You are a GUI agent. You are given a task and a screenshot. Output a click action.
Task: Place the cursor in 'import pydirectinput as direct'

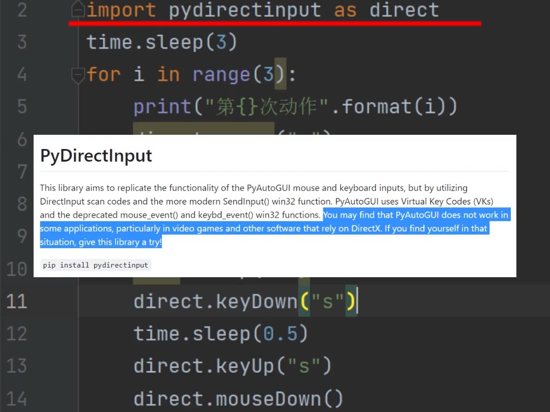(262, 10)
